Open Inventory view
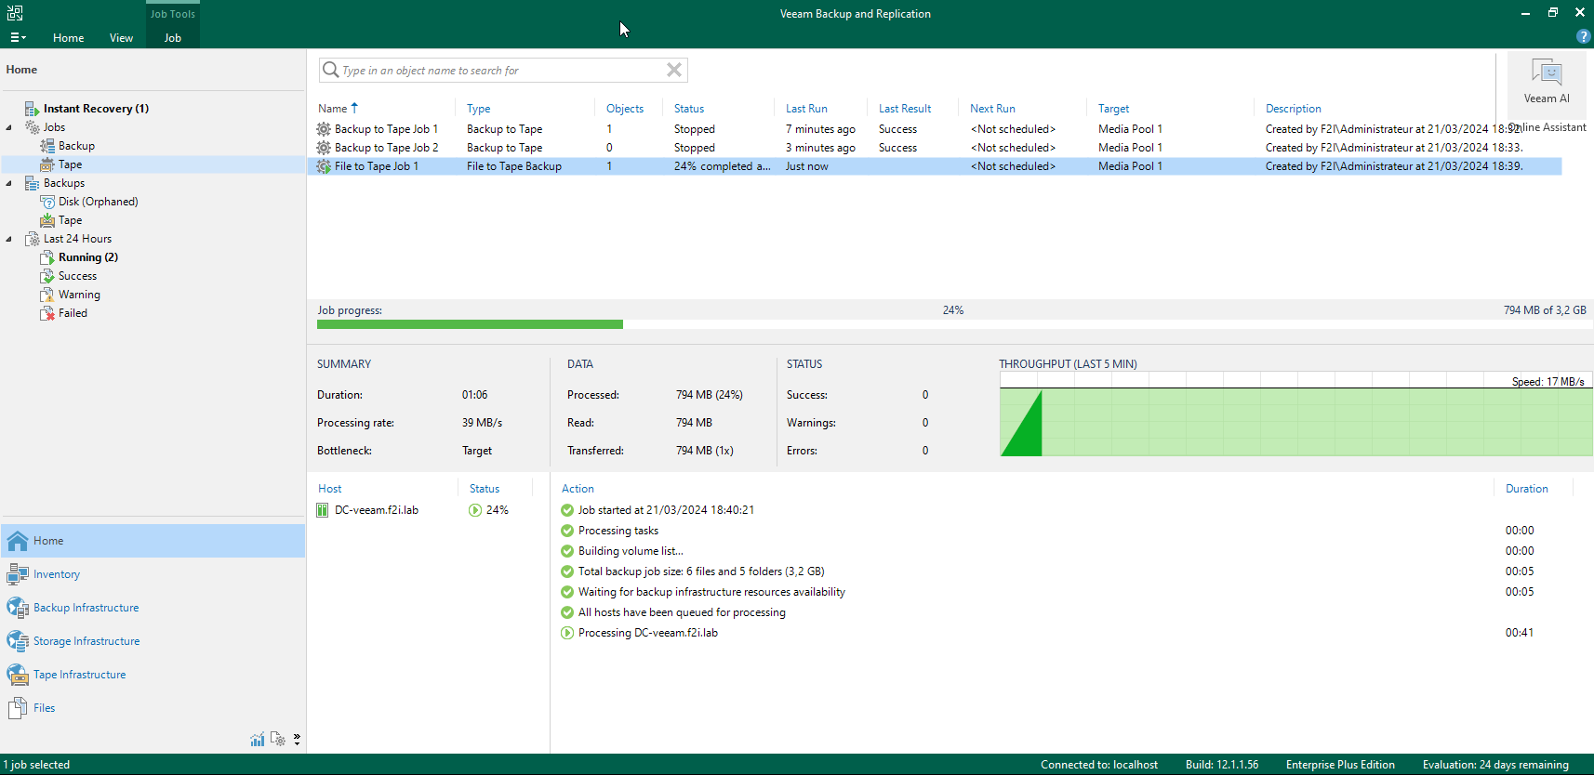This screenshot has width=1594, height=775. click(57, 574)
